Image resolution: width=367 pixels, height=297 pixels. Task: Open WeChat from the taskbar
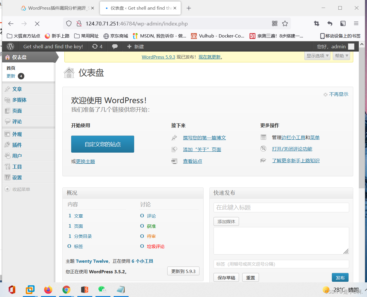pos(102,290)
